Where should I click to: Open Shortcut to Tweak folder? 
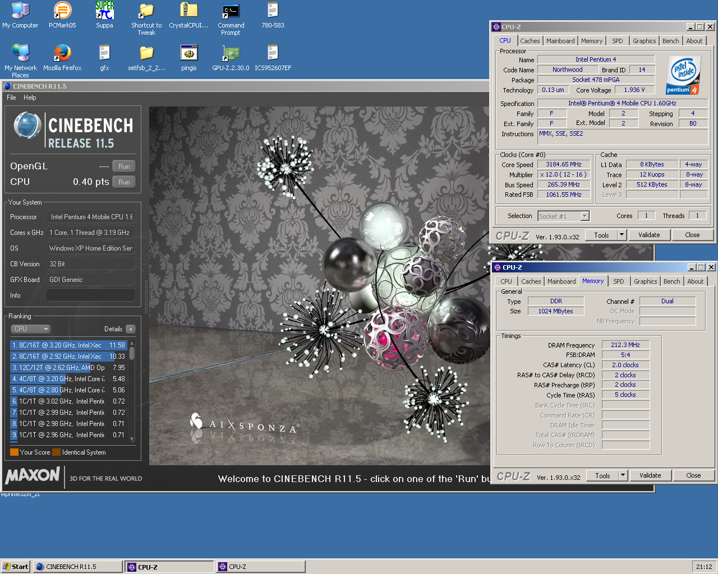coord(146,18)
